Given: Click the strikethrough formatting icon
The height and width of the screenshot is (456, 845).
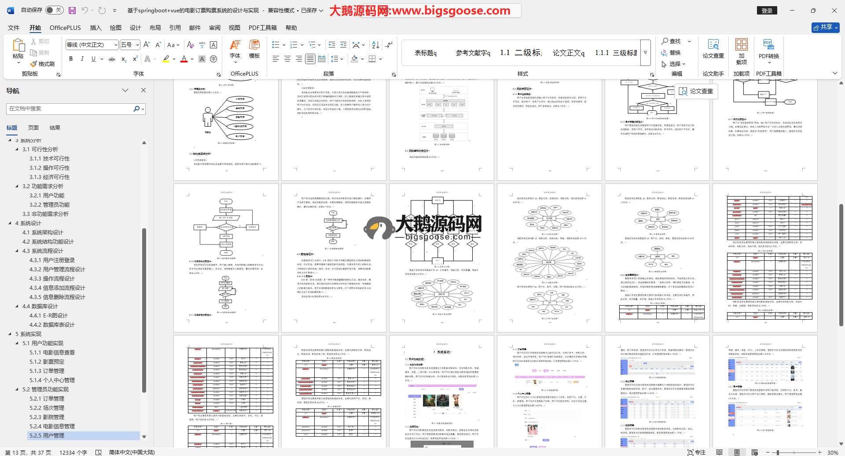Looking at the screenshot, I should coord(112,59).
